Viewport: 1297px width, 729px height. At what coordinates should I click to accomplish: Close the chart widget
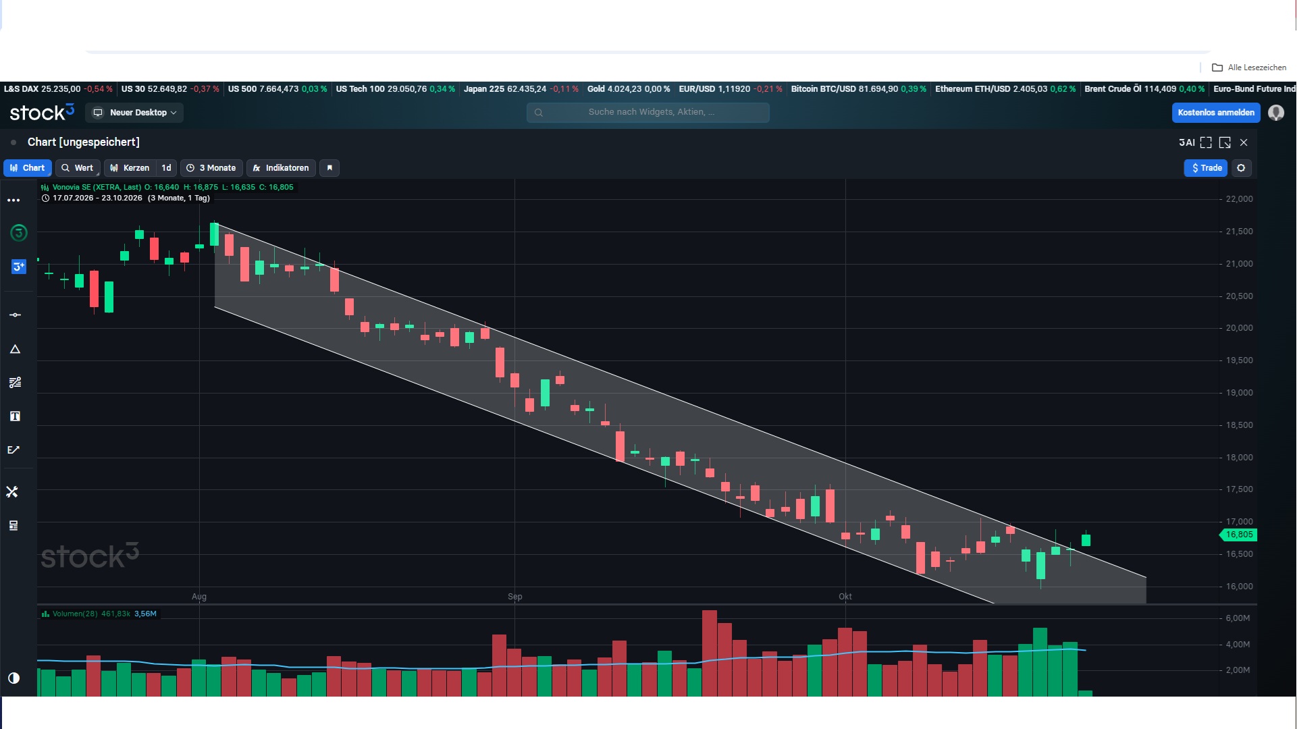click(x=1244, y=142)
